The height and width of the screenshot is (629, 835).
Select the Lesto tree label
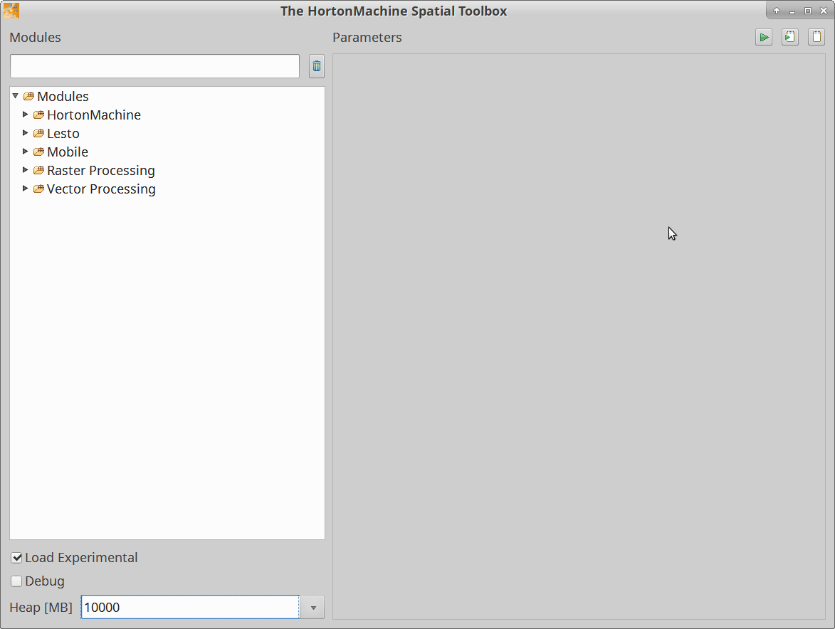click(63, 134)
